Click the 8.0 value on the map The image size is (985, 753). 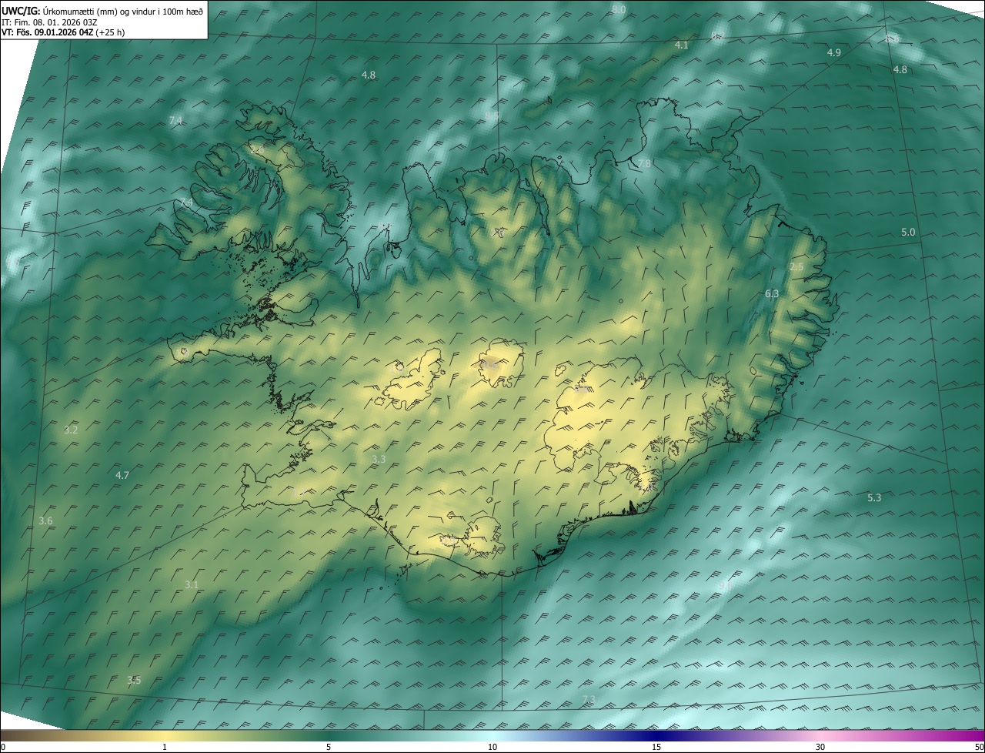click(619, 9)
